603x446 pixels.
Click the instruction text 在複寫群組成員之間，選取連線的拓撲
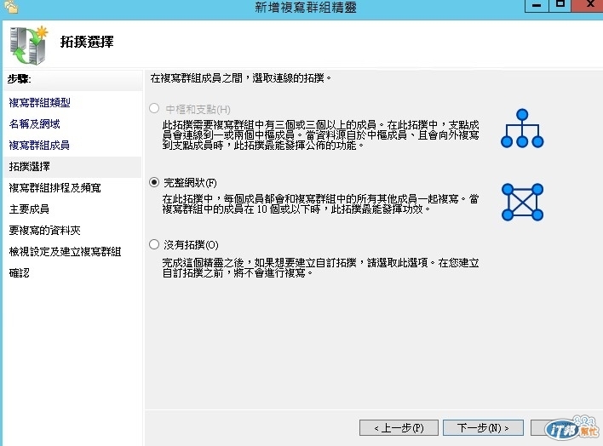(241, 78)
